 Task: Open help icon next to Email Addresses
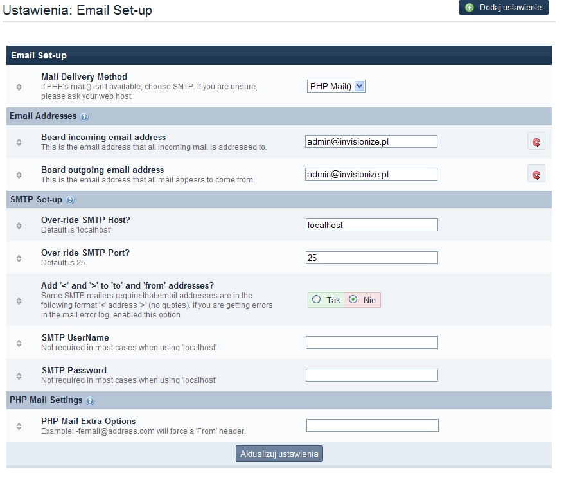point(85,117)
